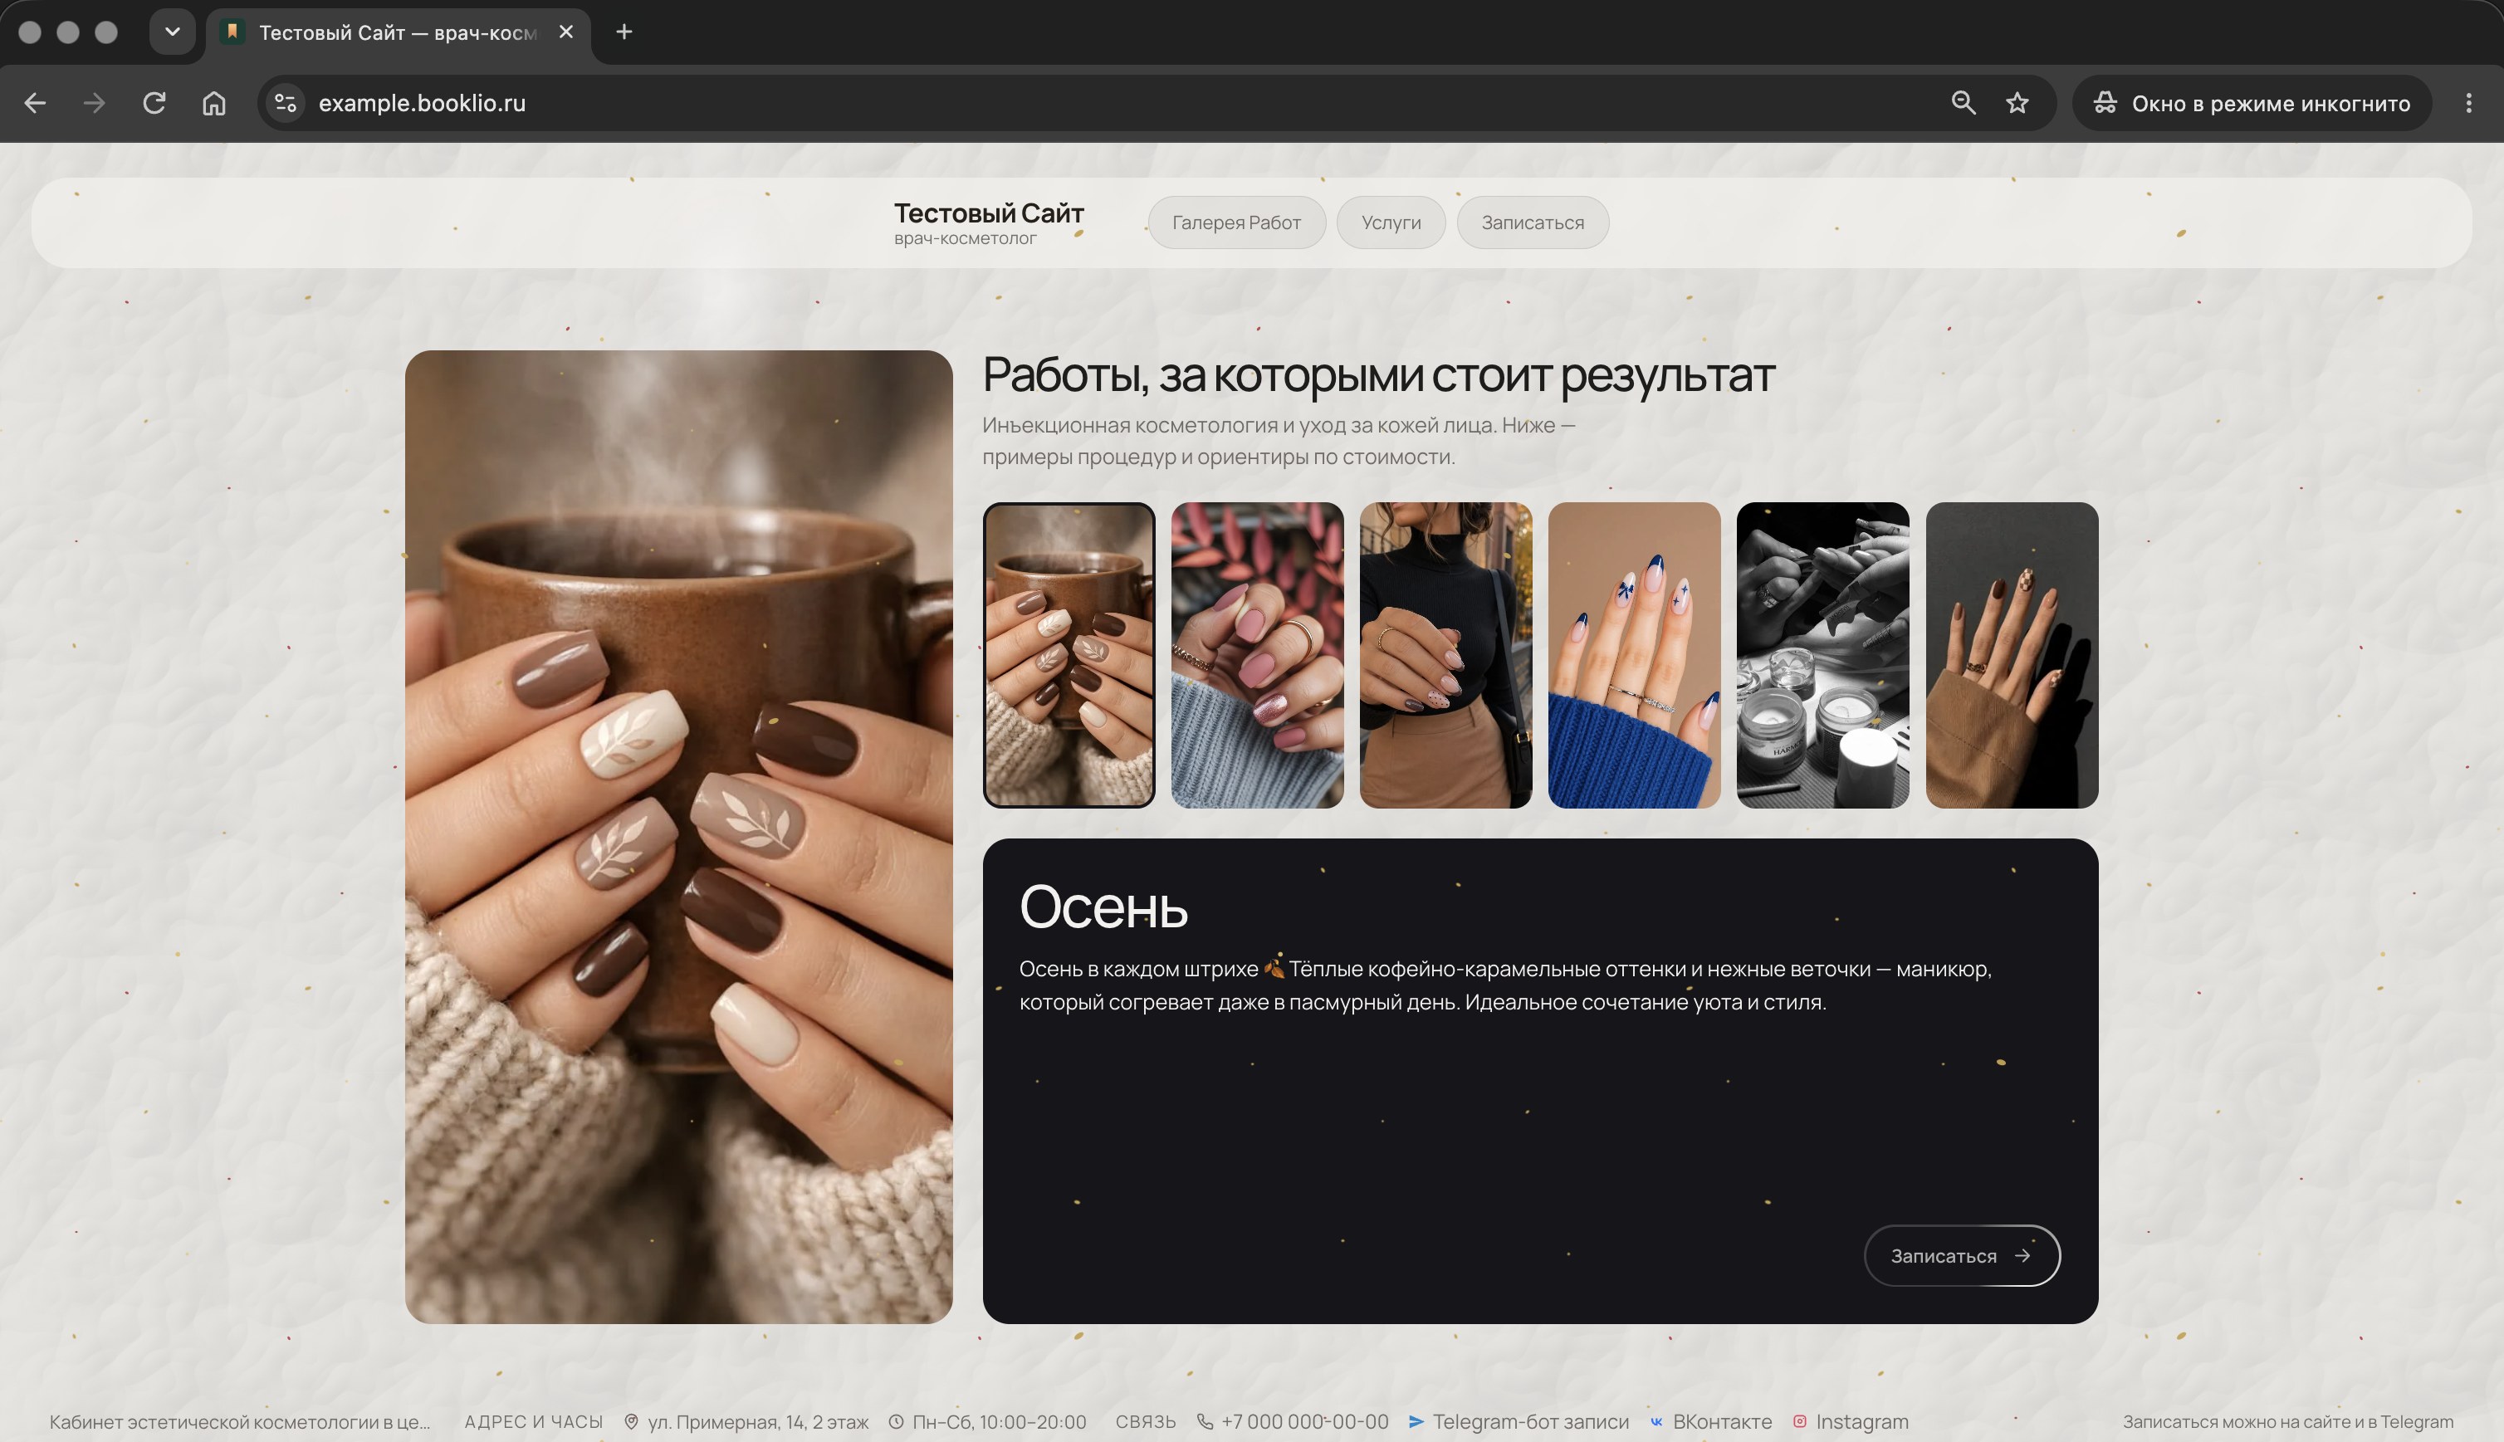Image resolution: width=2504 pixels, height=1442 pixels.
Task: Click hours text Пн–Сб, 10:00–20:00
Action: coord(999,1421)
